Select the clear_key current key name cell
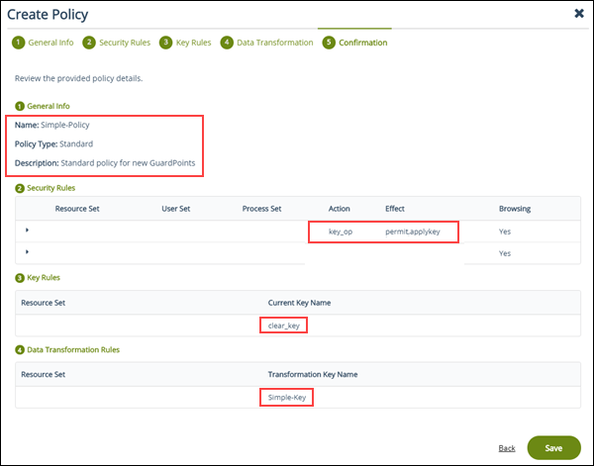Viewport: 594px width, 466px height. pos(284,325)
